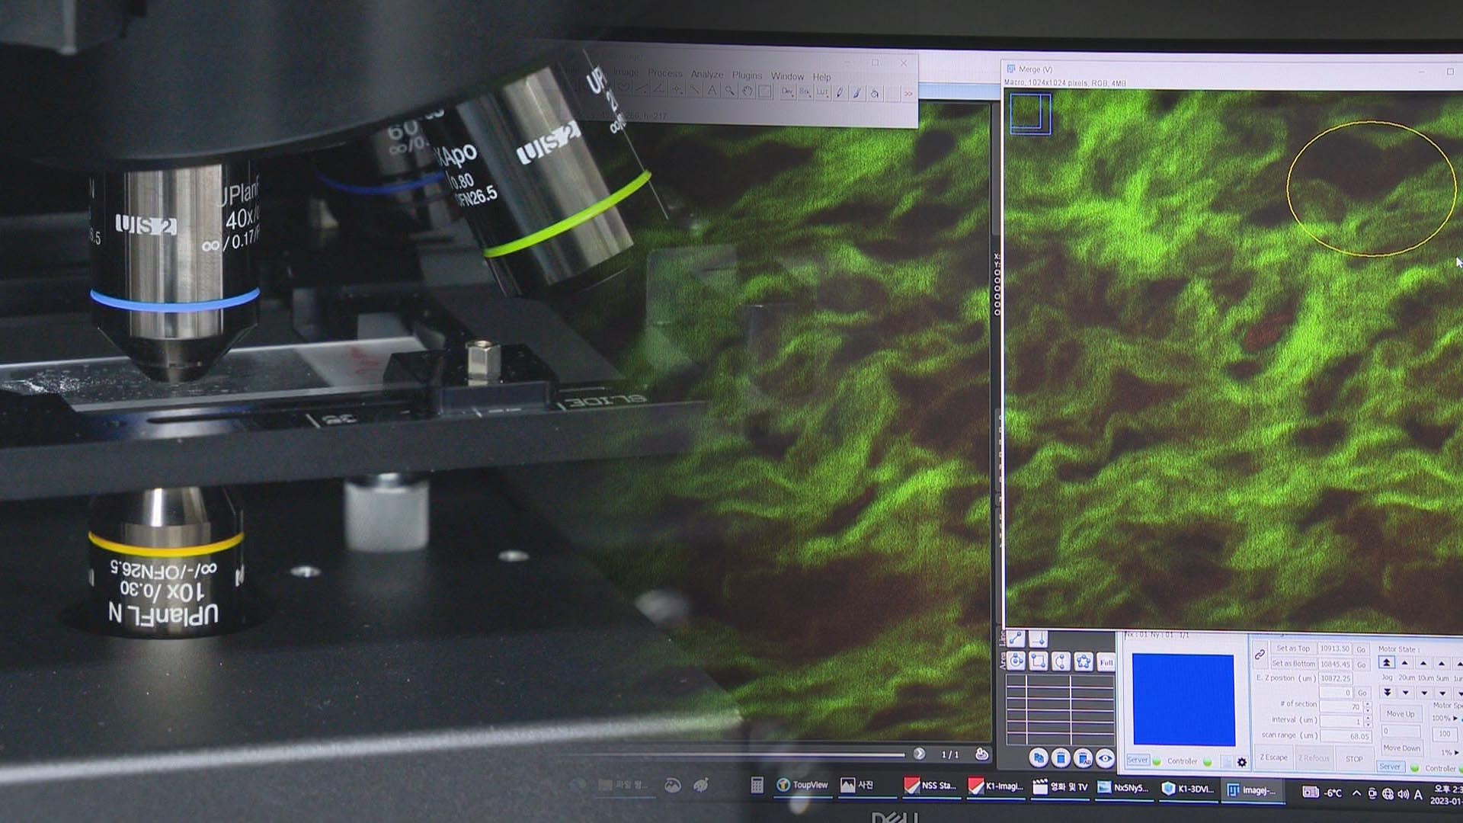Click Set as Top button
The width and height of the screenshot is (1463, 823).
click(1293, 648)
